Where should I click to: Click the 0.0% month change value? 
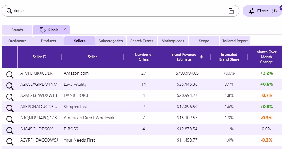click(x=266, y=129)
